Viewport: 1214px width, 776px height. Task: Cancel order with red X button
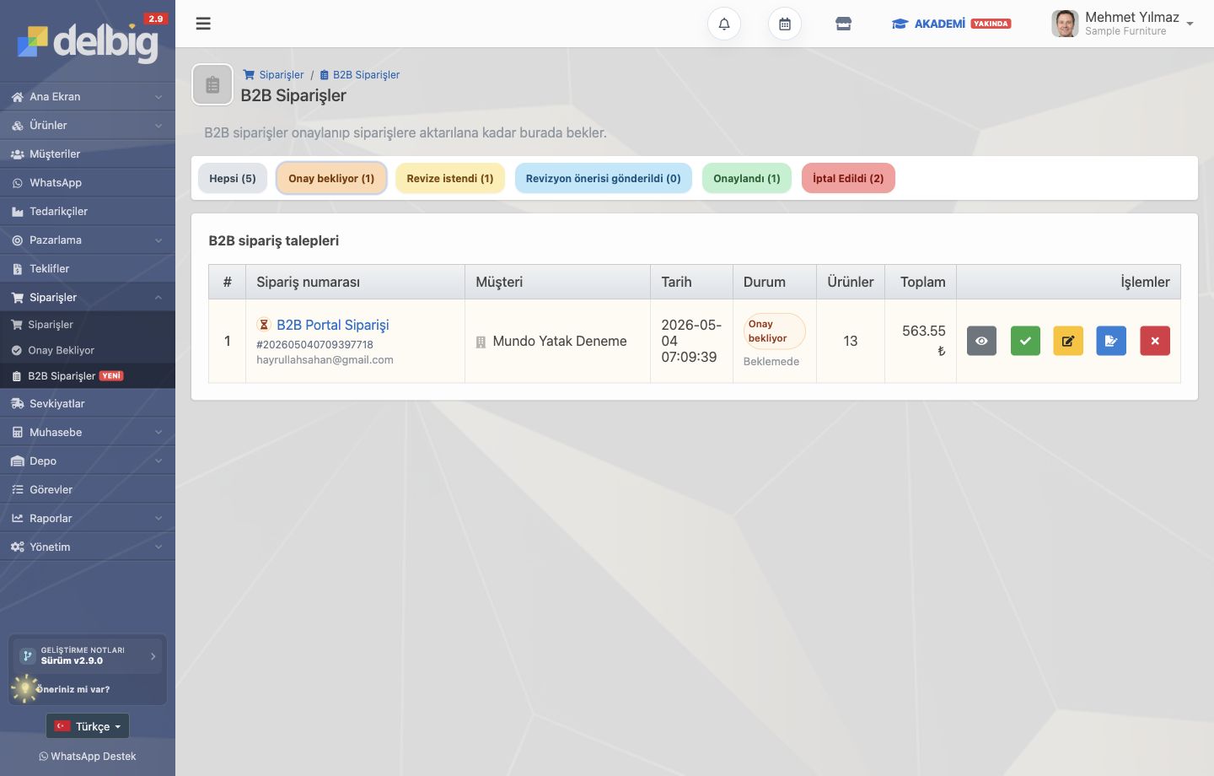pyautogui.click(x=1155, y=341)
